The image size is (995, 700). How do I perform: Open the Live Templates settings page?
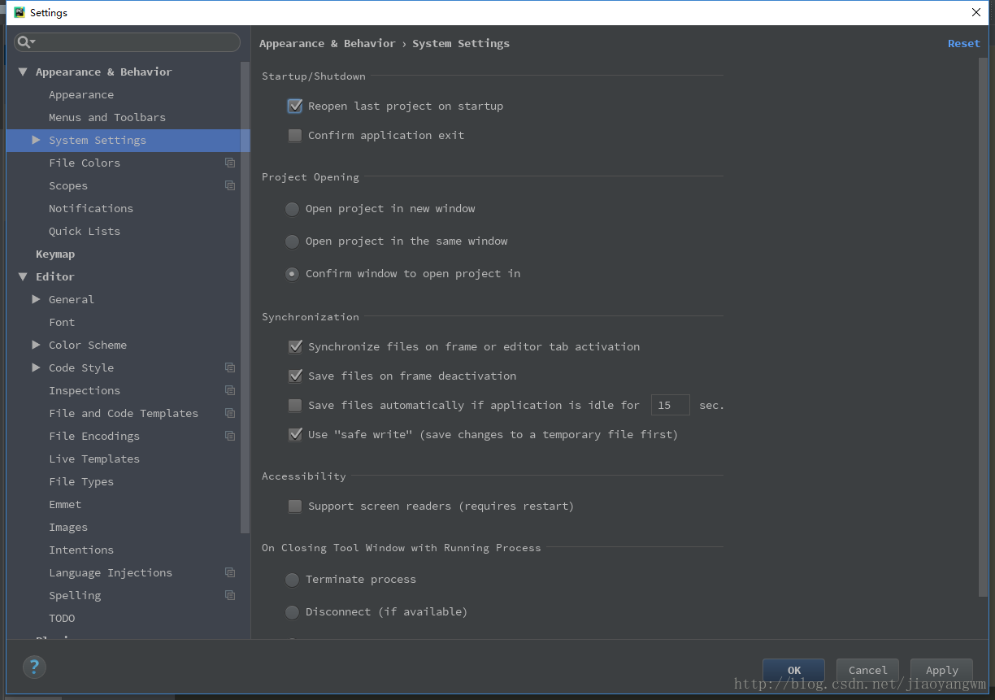[93, 459]
